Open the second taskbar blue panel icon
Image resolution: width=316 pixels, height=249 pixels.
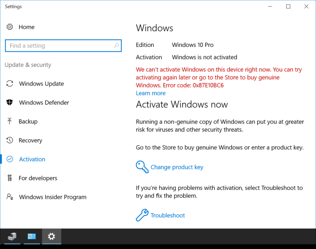(x=32, y=236)
